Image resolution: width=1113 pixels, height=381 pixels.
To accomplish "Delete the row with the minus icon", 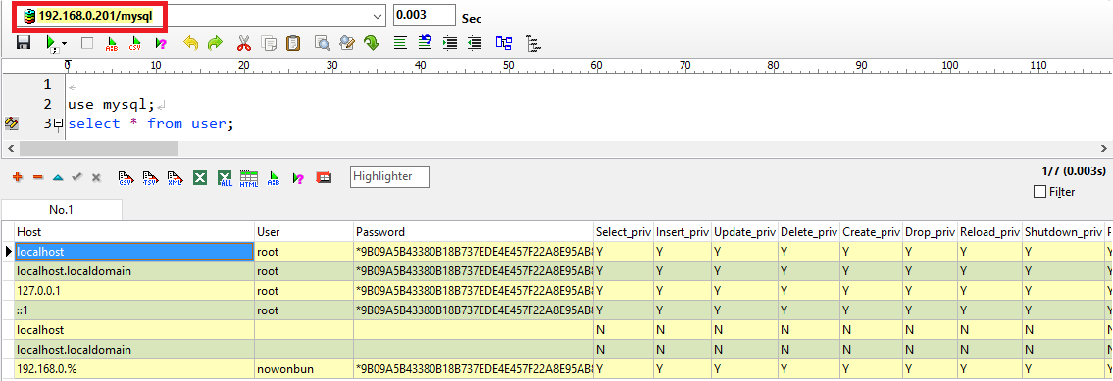I will coord(38,177).
